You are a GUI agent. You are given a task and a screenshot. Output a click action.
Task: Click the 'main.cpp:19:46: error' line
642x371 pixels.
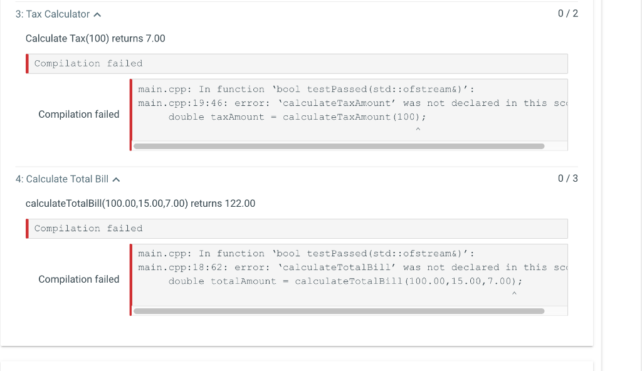click(x=352, y=103)
